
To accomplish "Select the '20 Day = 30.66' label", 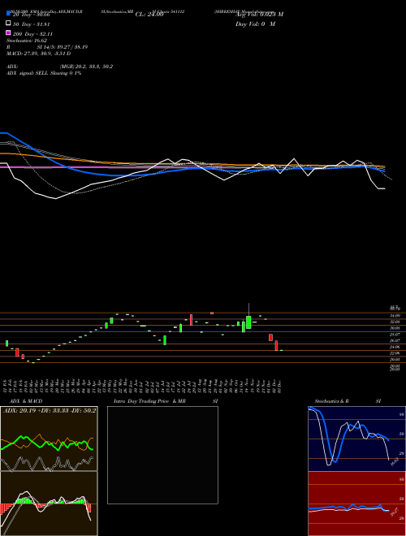I will click(32, 15).
